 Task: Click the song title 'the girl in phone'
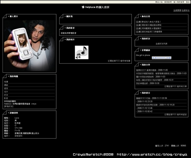tap(143, 55)
